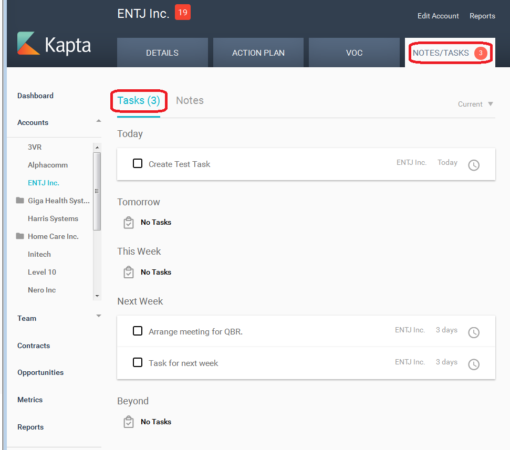Go to Dashboard in the sidebar
The image size is (510, 450).
tap(35, 96)
